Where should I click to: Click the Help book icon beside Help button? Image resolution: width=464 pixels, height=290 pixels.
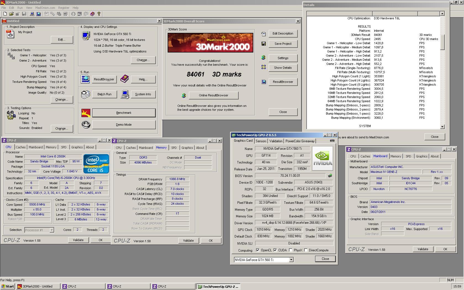tap(125, 79)
